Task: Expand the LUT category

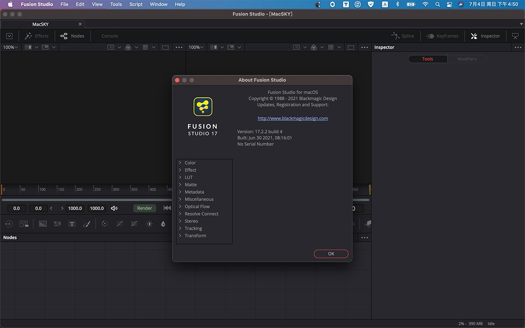Action: (x=180, y=177)
